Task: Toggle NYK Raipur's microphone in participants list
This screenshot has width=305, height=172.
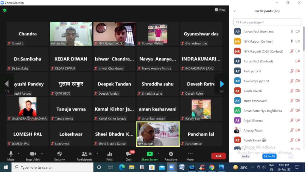Action: click(292, 42)
